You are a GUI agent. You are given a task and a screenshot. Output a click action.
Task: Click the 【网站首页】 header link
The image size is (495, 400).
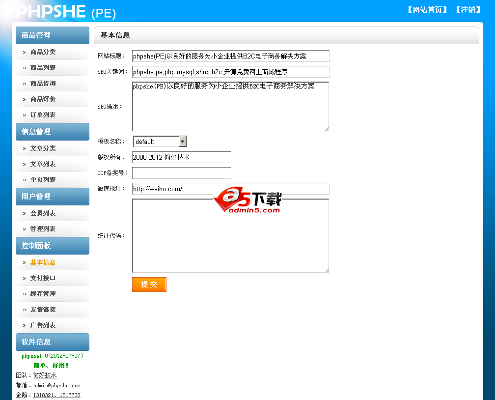click(427, 10)
